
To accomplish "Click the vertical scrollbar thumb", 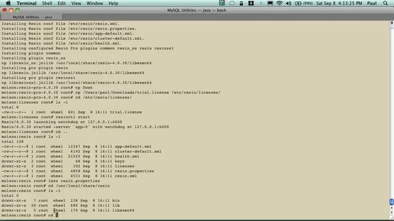I will pos(392,202).
